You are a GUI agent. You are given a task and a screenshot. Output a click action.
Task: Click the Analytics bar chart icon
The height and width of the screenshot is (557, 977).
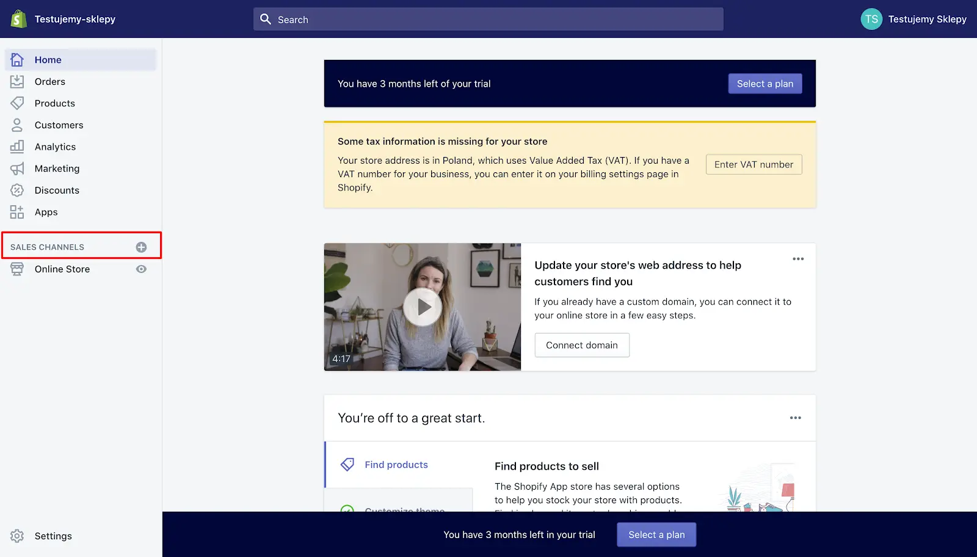point(17,147)
